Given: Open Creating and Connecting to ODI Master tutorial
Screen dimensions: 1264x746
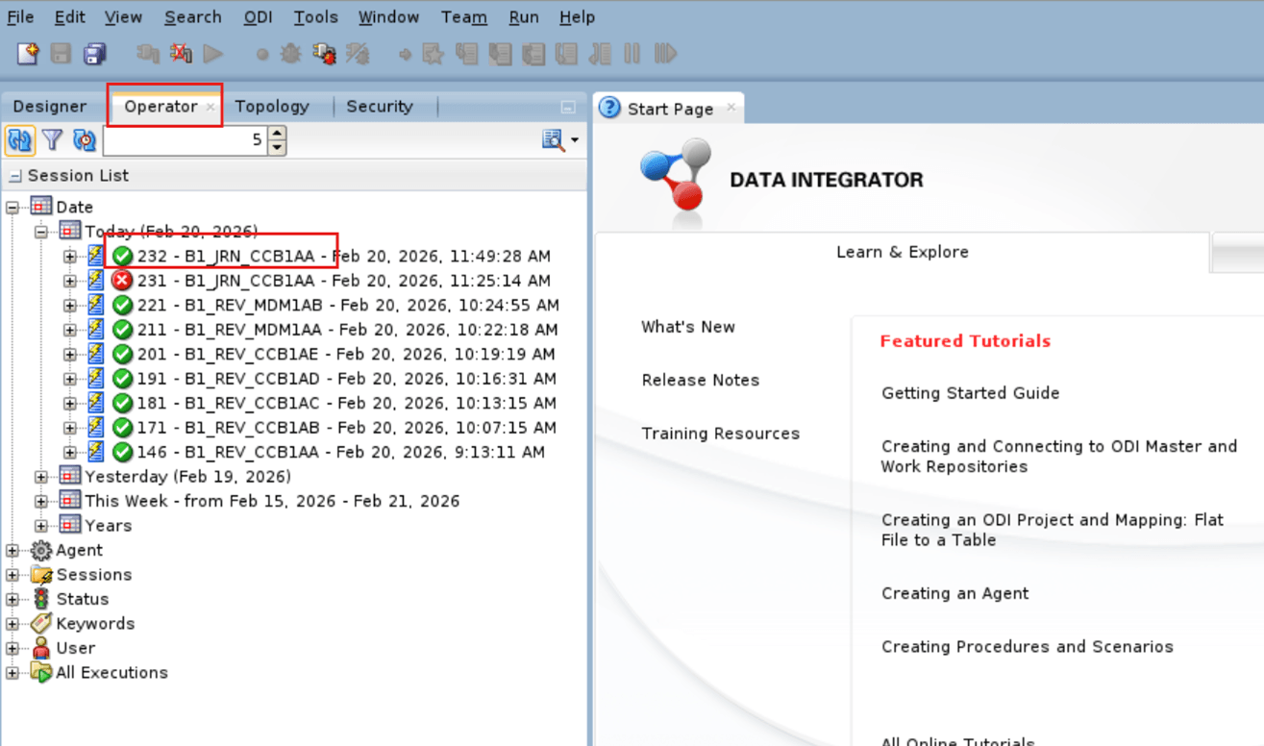Looking at the screenshot, I should coord(1059,457).
